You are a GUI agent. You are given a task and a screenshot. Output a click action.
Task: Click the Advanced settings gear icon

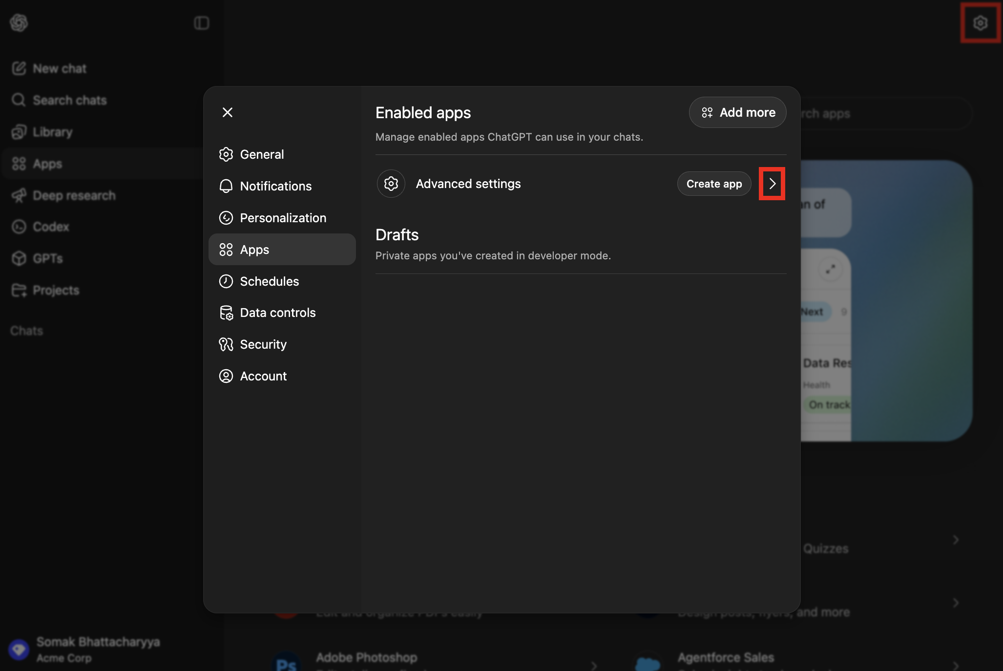pos(391,184)
